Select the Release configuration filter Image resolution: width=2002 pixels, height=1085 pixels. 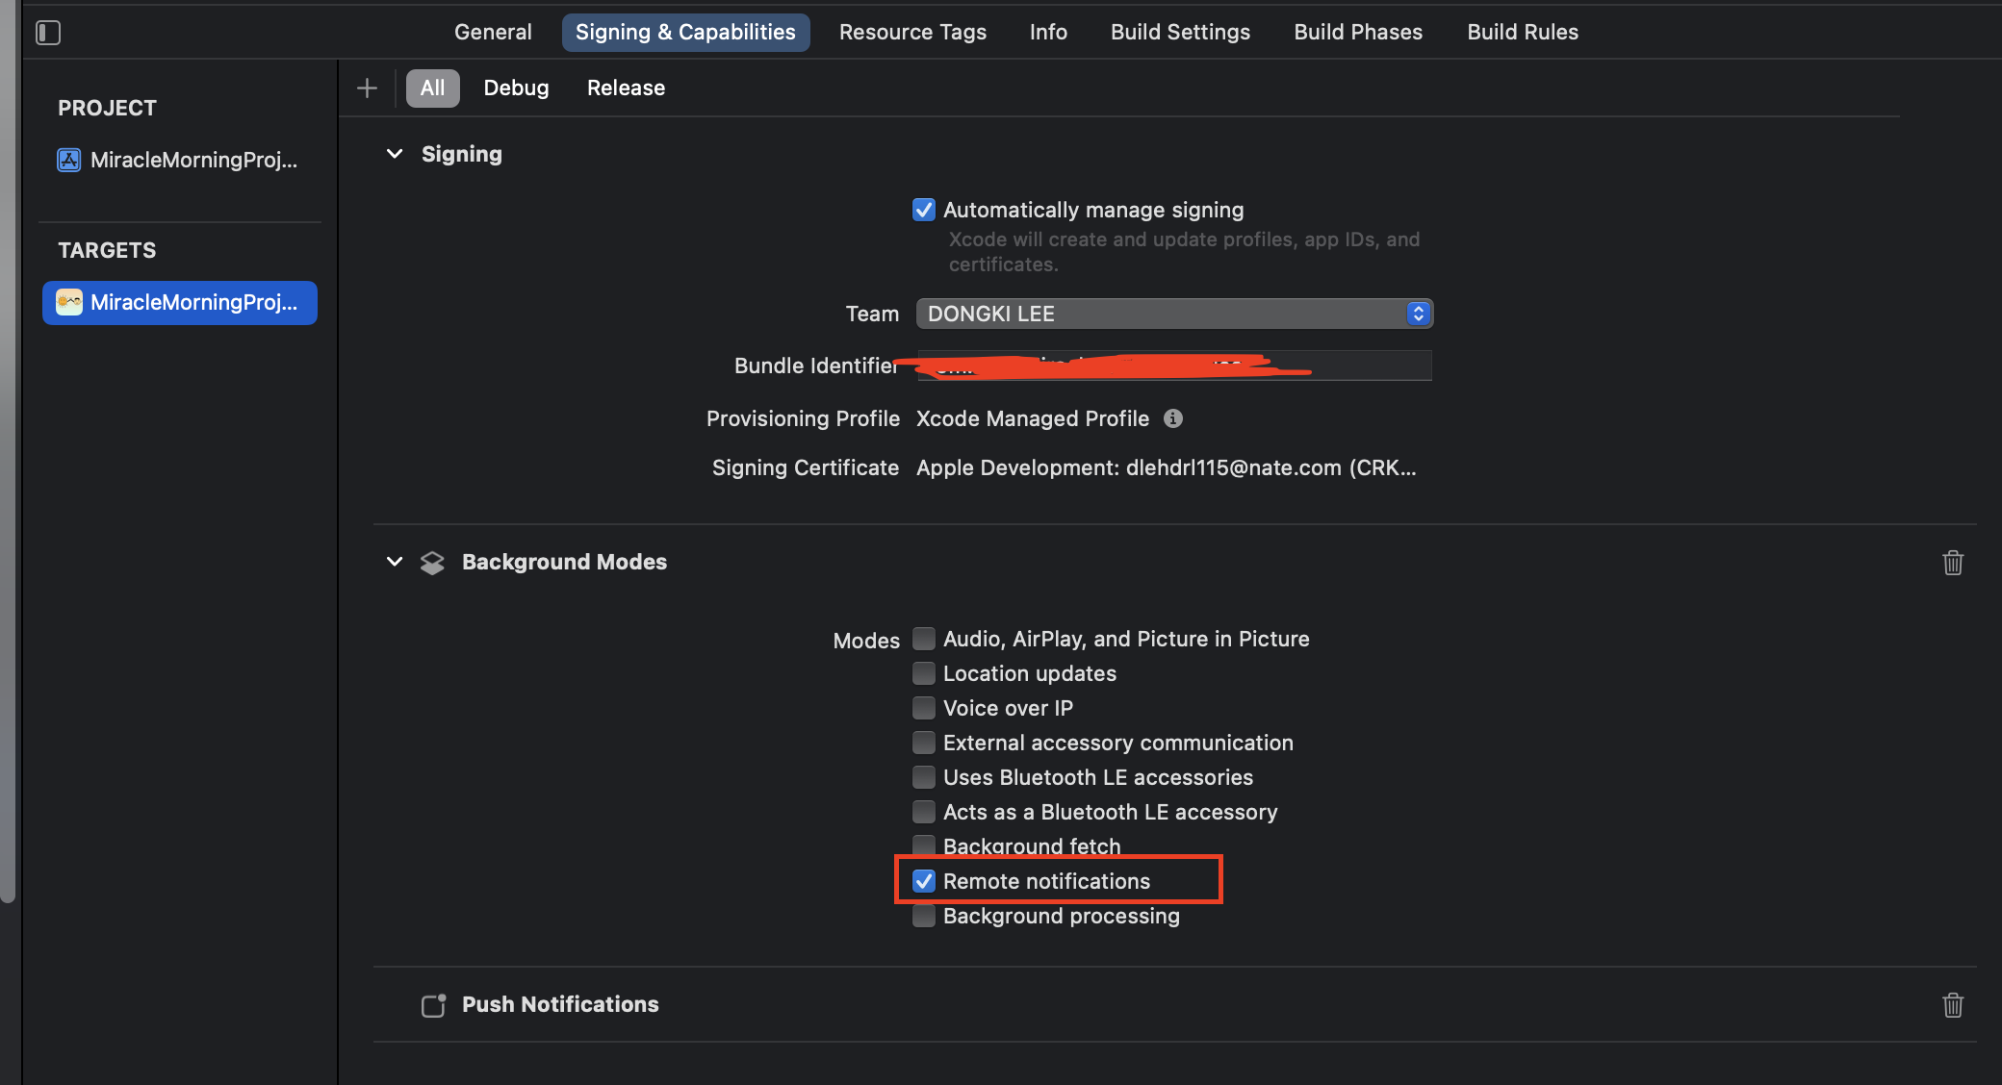tap(626, 88)
